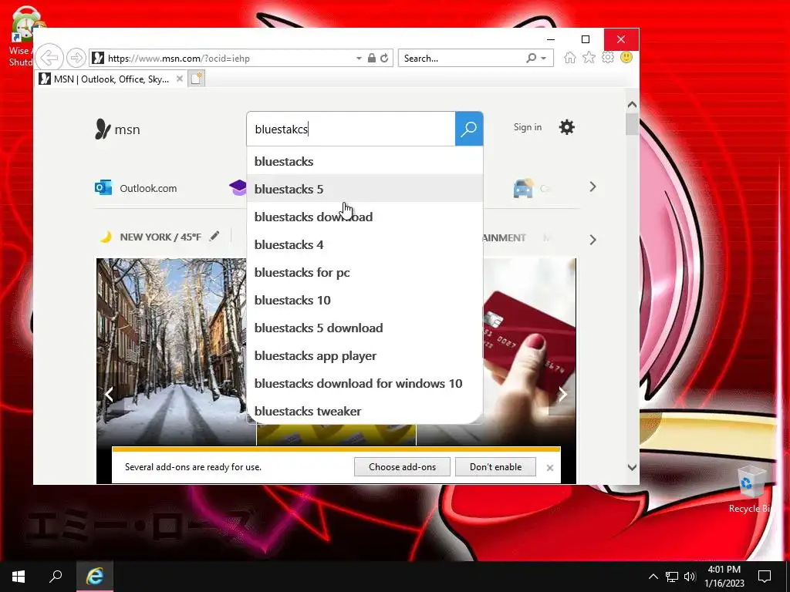This screenshot has height=592, width=790.
Task: Pick "bluestacks download for windows 10" suggestion
Action: 365,383
